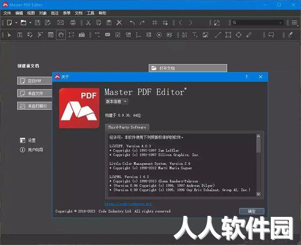Open the search field dropdown arrow
The width and height of the screenshot is (301, 245).
click(x=280, y=23)
